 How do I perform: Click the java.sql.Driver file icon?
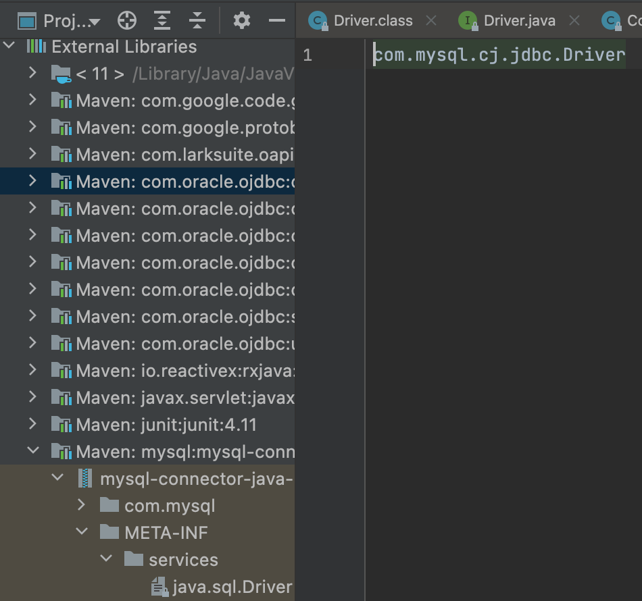[160, 586]
